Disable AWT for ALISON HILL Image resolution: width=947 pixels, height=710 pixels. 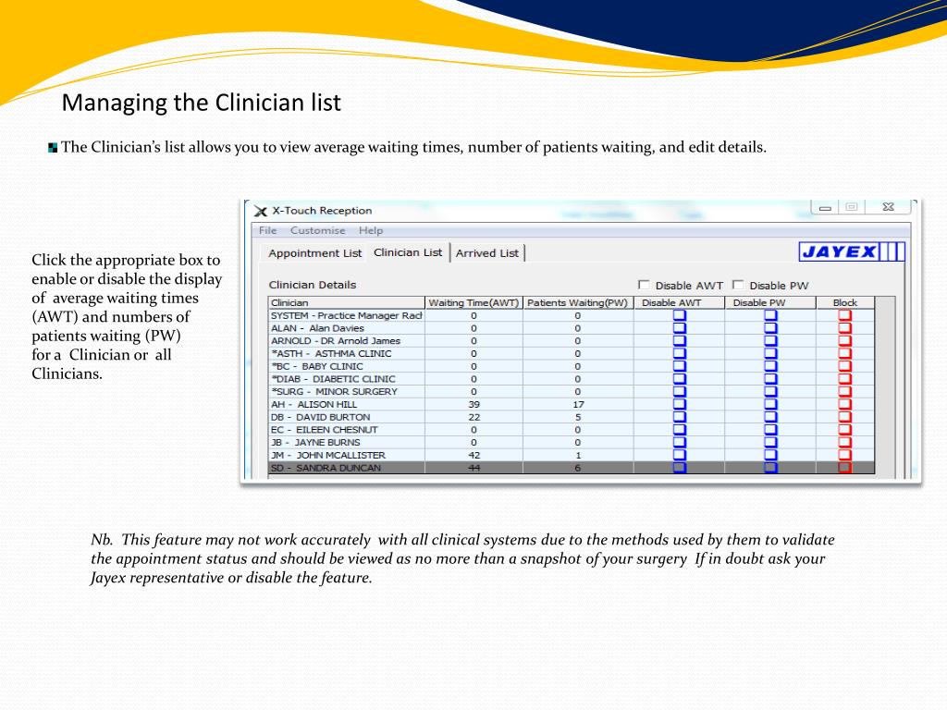[680, 404]
